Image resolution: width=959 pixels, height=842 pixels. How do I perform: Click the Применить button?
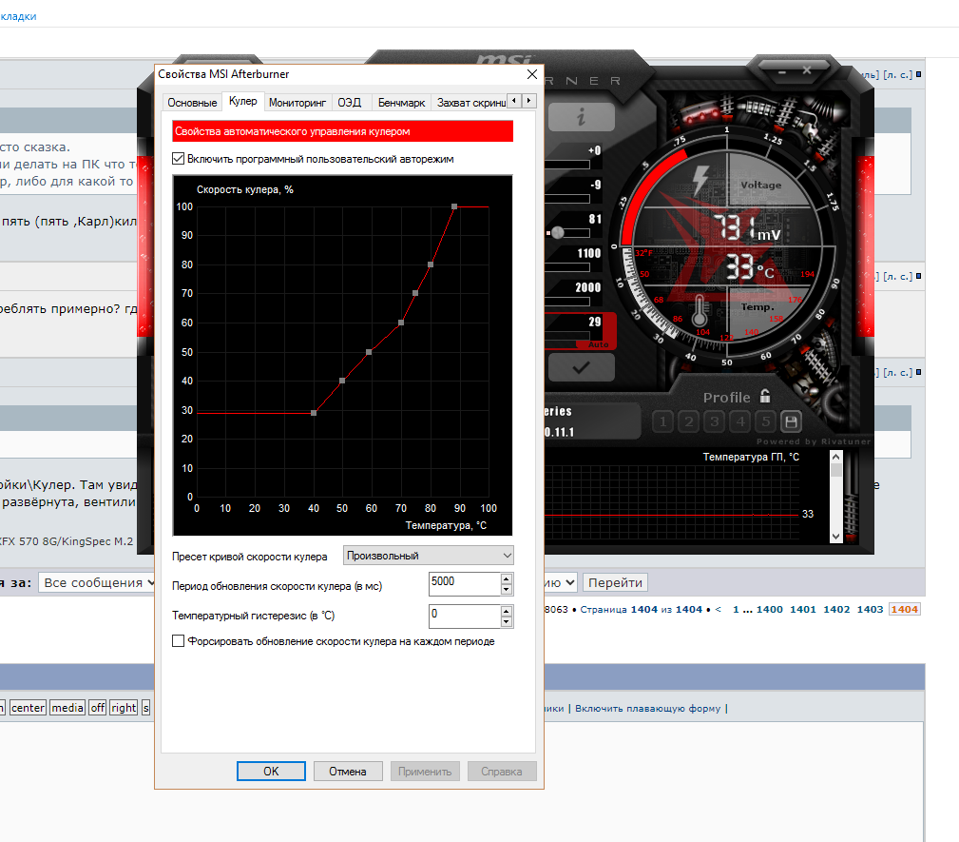pyautogui.click(x=425, y=771)
